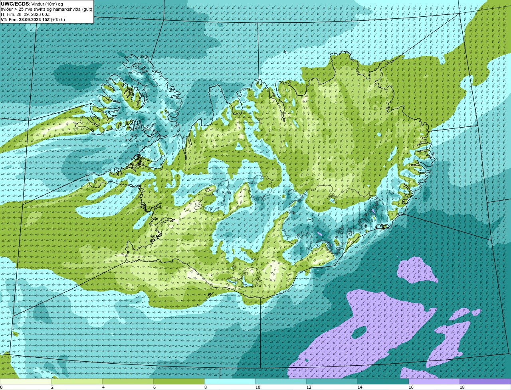
Task: Click the '6' label on the wind scale
Action: pyautogui.click(x=154, y=387)
